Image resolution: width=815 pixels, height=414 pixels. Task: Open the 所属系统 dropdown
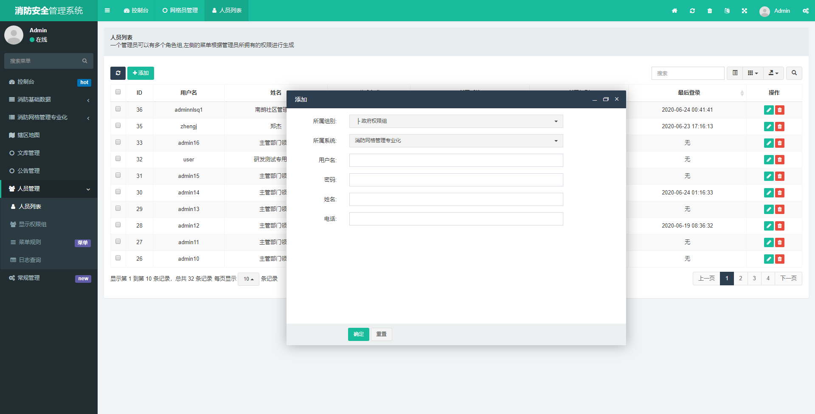[456, 141]
